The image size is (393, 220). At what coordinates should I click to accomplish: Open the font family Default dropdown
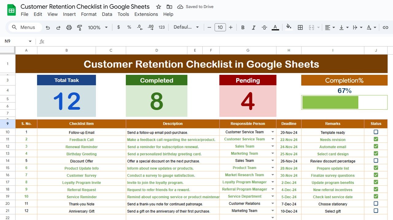point(186,27)
